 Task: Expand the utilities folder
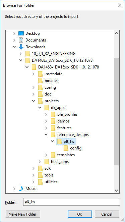pos(33,182)
